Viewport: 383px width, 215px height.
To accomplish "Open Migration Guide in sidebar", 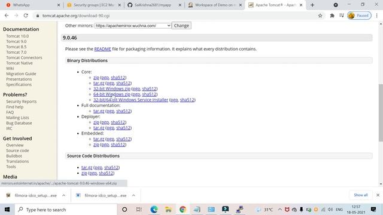I will (21, 73).
